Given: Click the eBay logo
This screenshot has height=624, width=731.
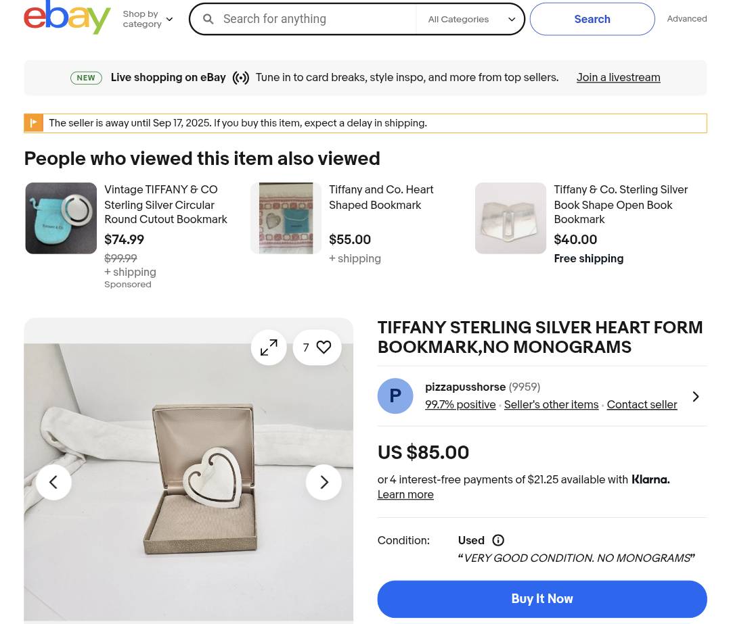Looking at the screenshot, I should 66,17.
